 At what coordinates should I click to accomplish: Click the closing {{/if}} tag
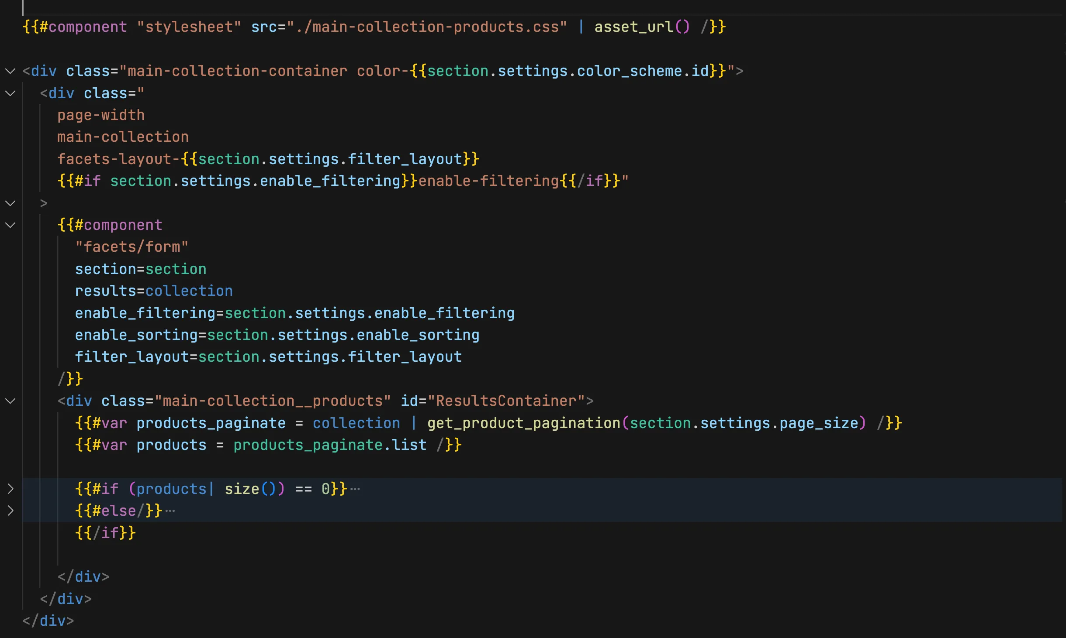point(105,533)
